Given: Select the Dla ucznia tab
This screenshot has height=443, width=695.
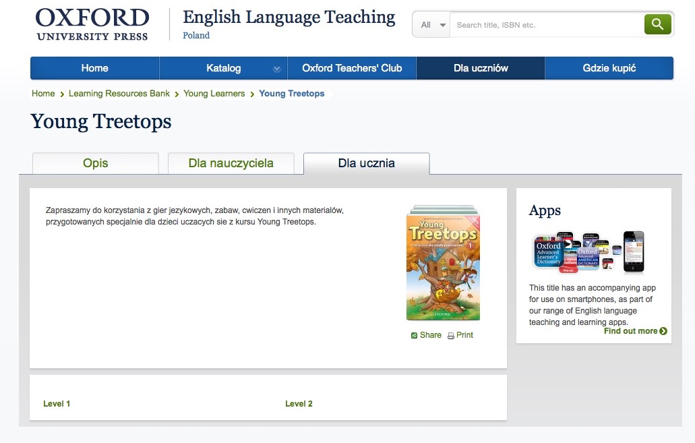Looking at the screenshot, I should click(366, 163).
